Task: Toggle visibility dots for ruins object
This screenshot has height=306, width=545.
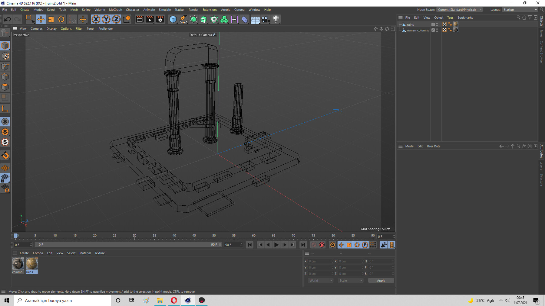Action: coord(437,24)
